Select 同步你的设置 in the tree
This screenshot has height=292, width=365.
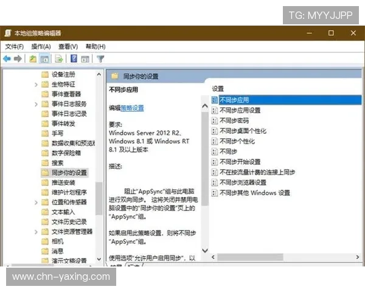click(x=69, y=173)
